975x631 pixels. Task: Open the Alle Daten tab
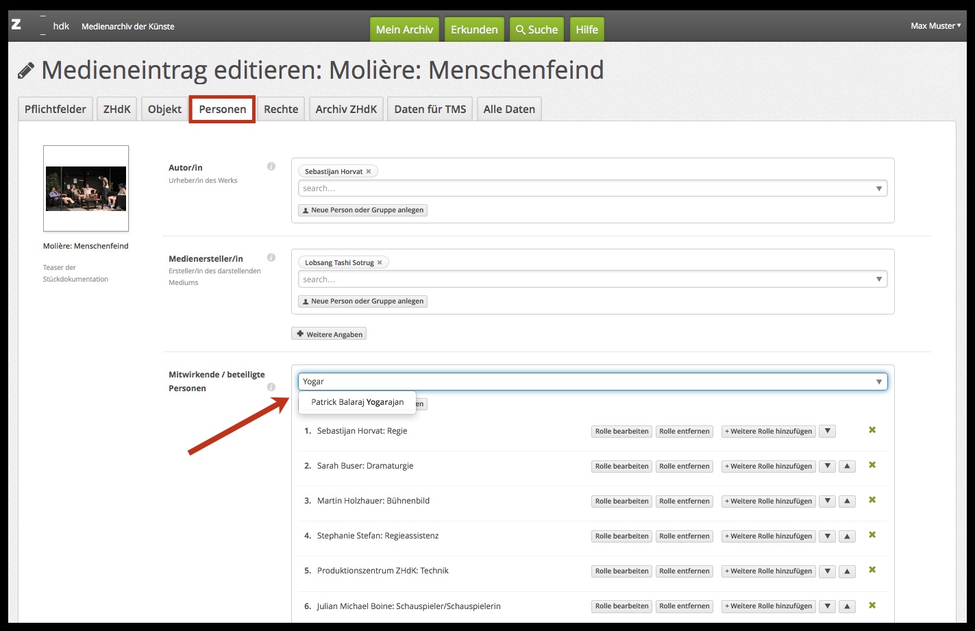509,110
